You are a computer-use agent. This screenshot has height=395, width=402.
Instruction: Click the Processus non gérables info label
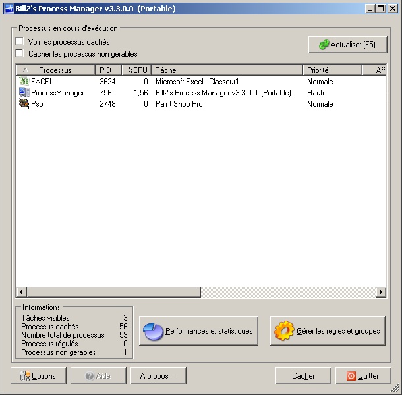pos(59,352)
